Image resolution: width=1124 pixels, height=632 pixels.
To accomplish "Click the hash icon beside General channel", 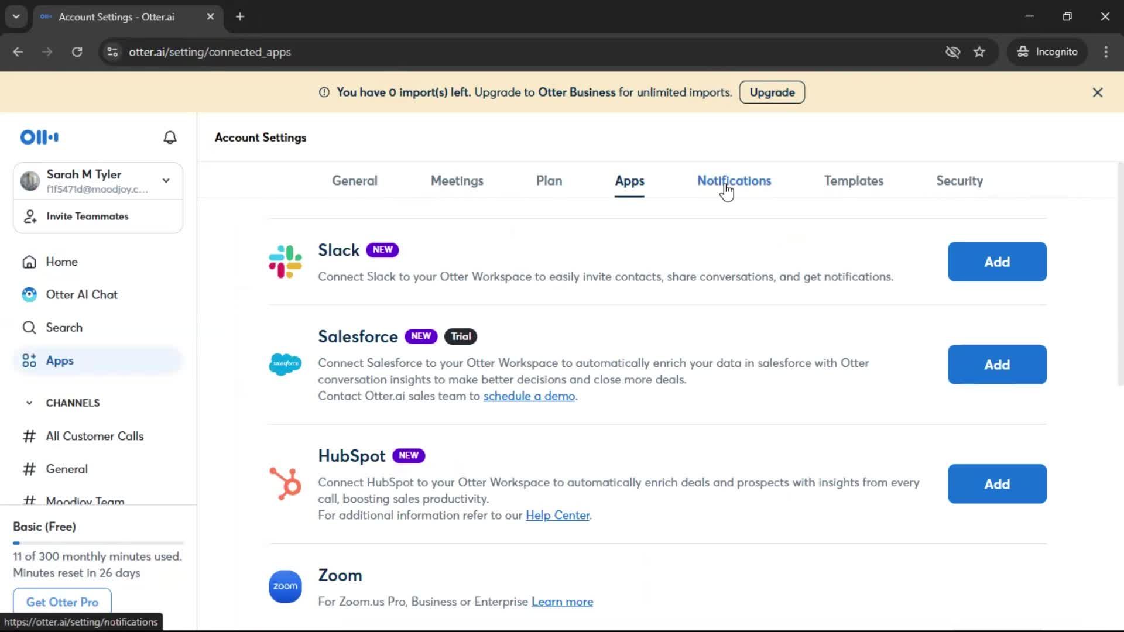I will pos(29,469).
